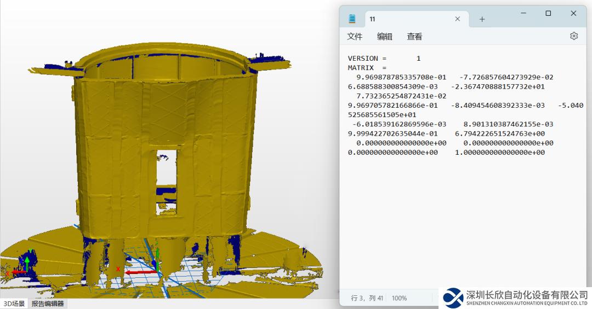Click the 100% zoom level in status bar
592x309 pixels.
click(399, 298)
